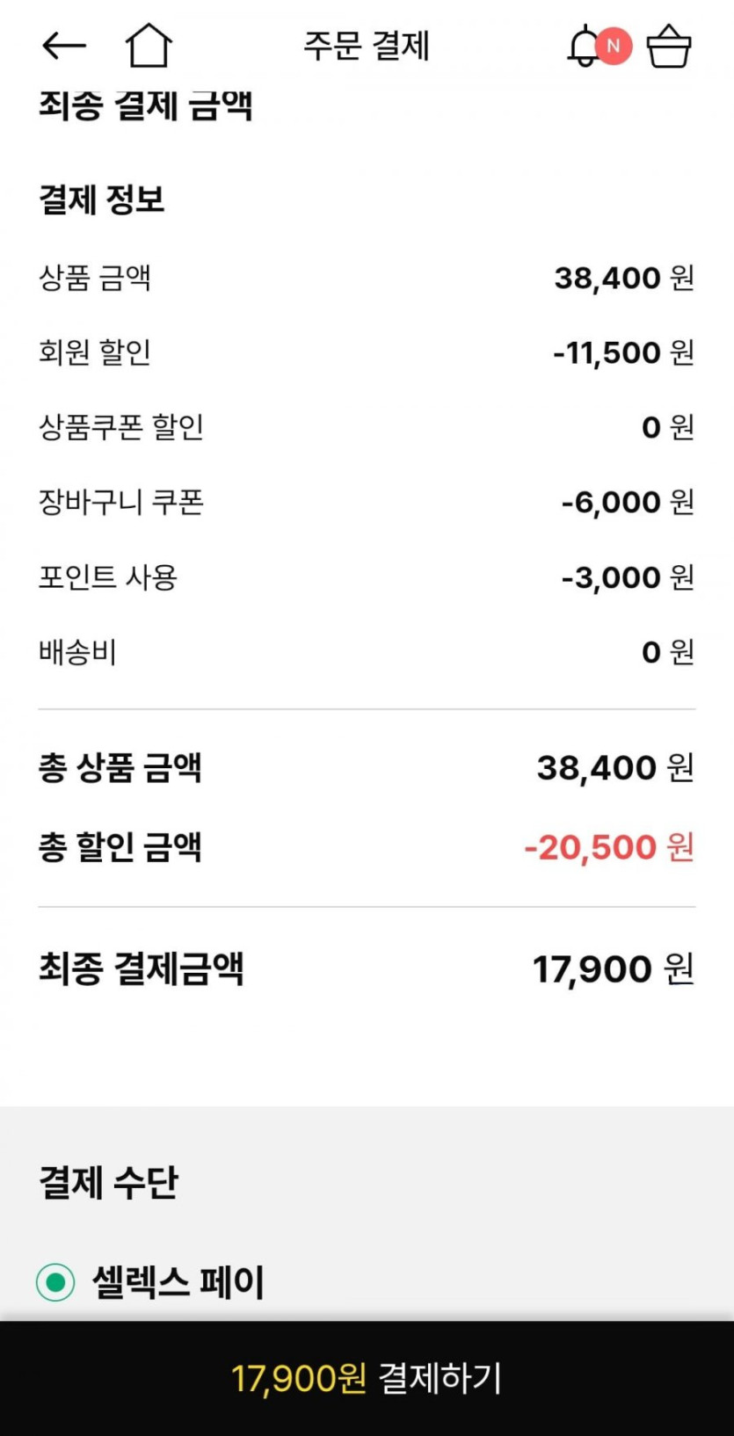Tap the 총 상품 금액 label
The image size is (734, 1436).
120,768
